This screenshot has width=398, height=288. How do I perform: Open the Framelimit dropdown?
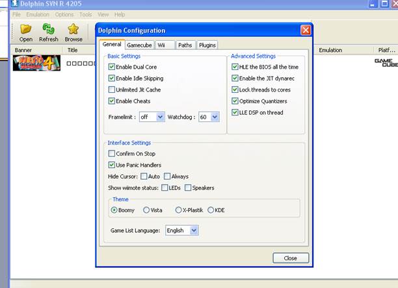click(152, 117)
